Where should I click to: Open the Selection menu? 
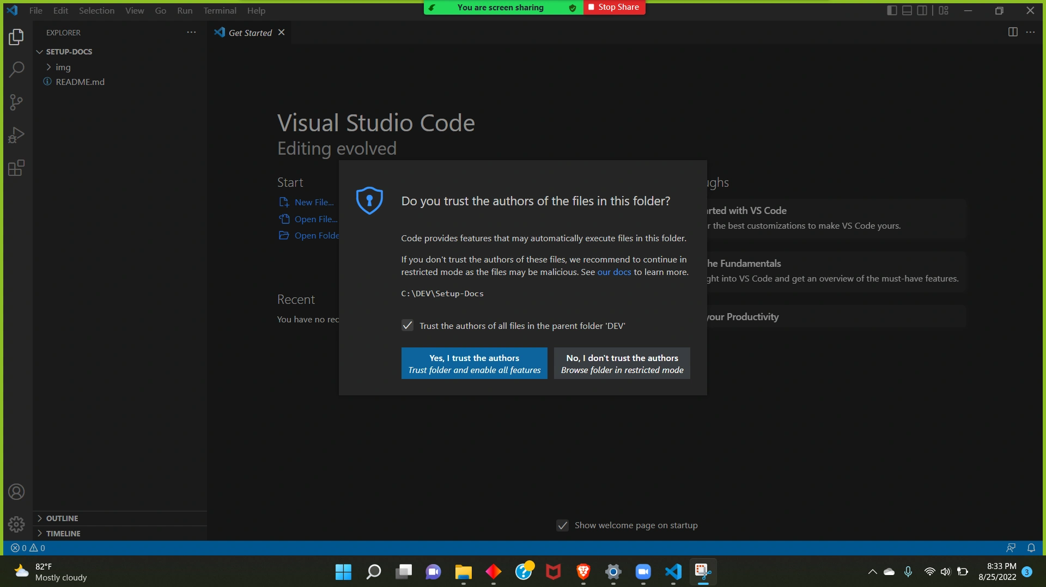click(x=96, y=10)
